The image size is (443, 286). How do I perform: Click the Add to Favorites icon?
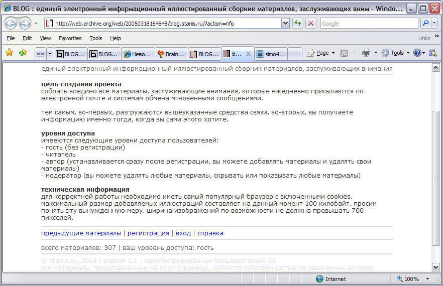coord(23,53)
